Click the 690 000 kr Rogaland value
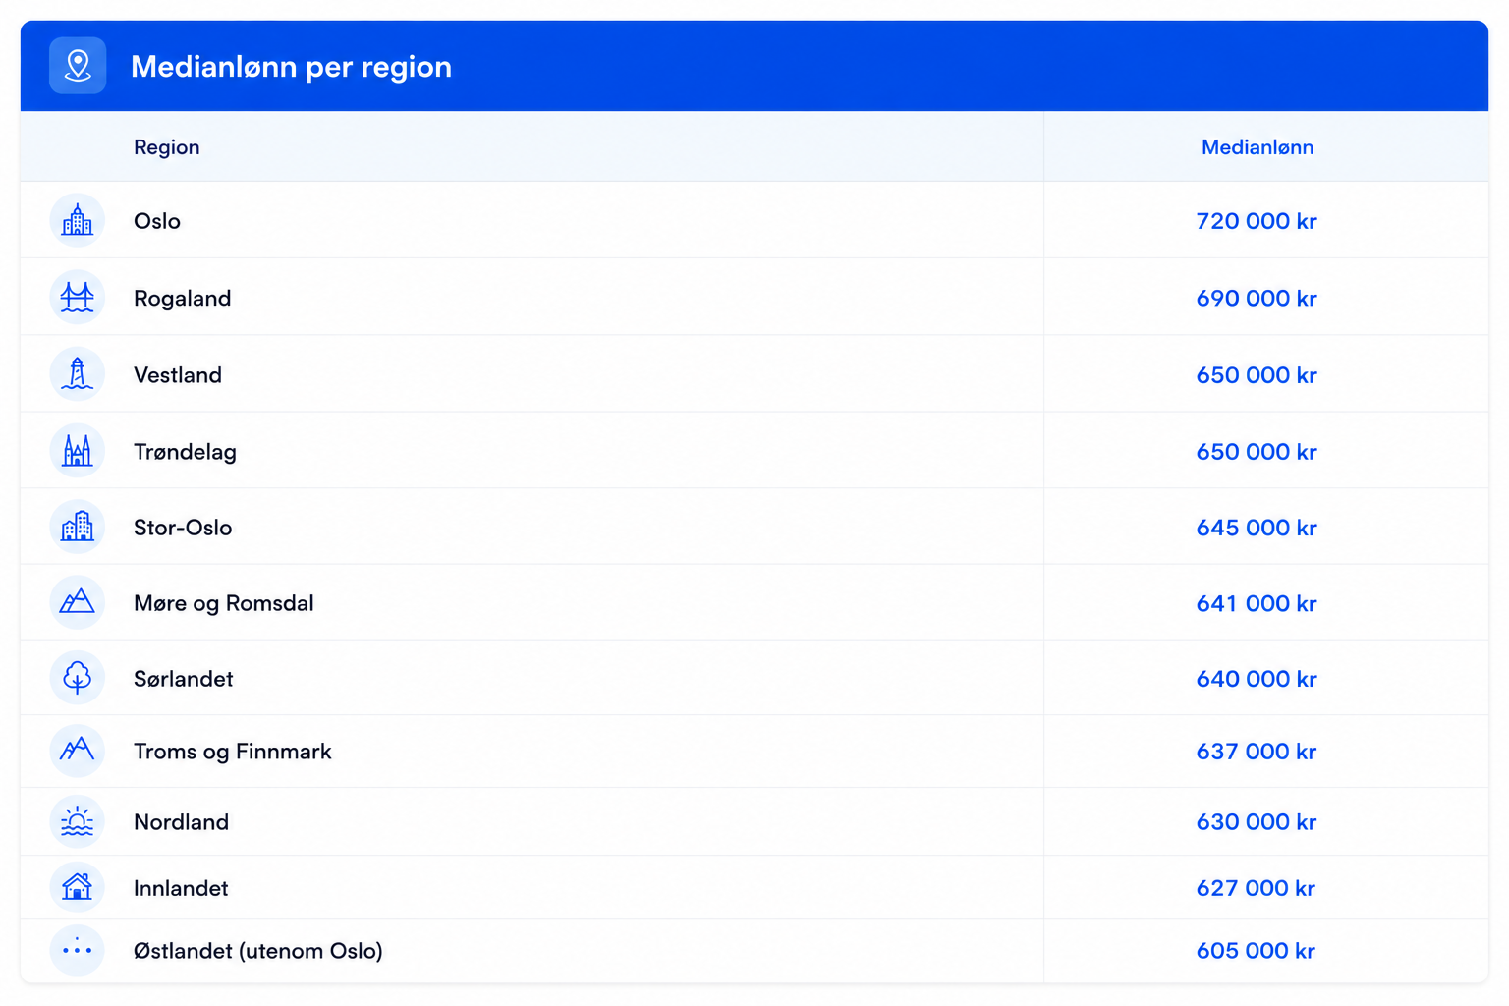The width and height of the screenshot is (1509, 1006). [x=1257, y=298]
